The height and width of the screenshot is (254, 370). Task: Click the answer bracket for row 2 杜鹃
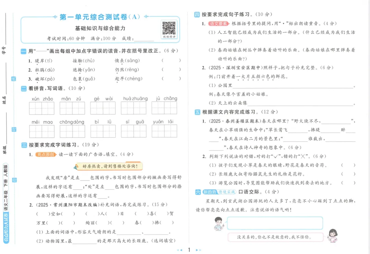coord(171,70)
